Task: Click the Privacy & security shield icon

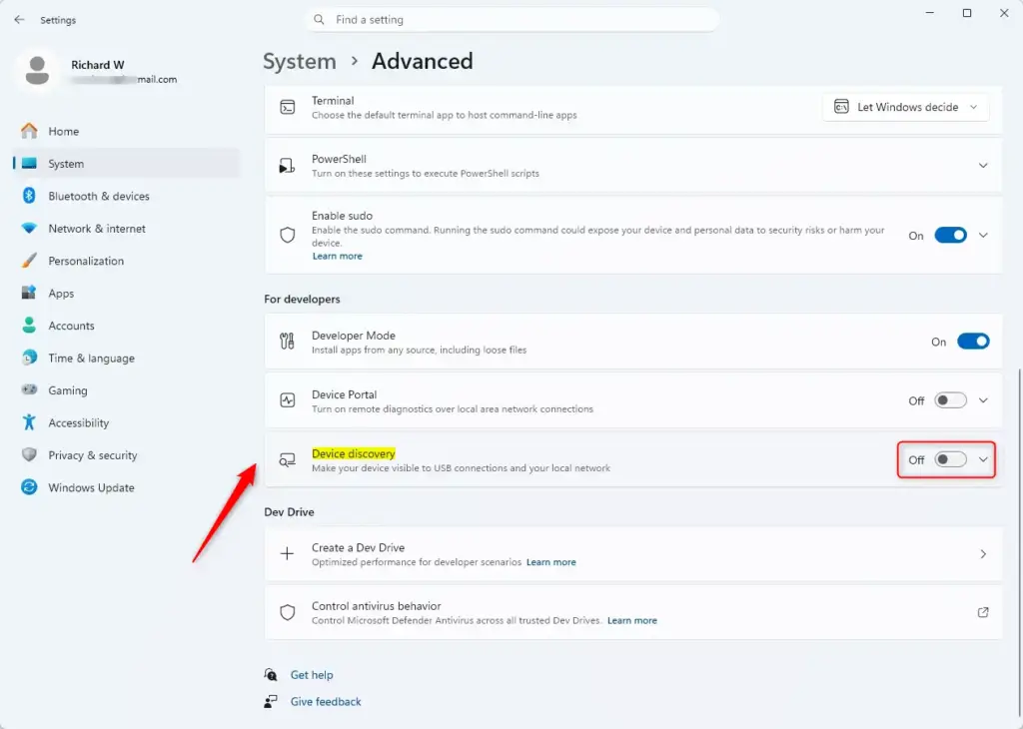Action: coord(29,454)
